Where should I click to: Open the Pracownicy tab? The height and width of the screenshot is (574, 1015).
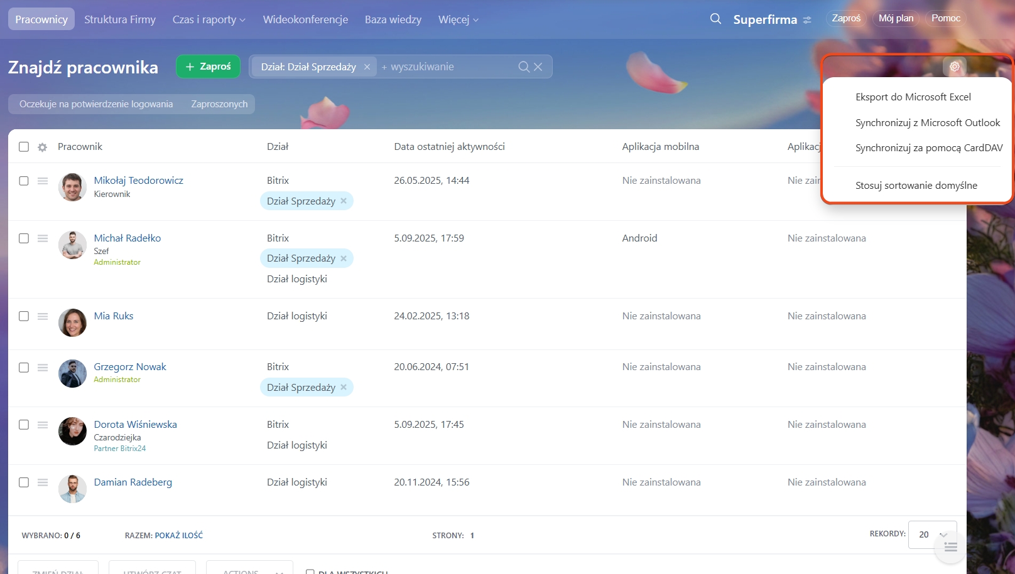[x=41, y=19]
